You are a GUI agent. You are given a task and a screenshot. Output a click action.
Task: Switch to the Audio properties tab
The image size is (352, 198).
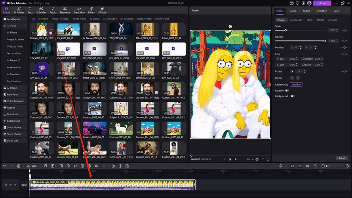tap(293, 11)
